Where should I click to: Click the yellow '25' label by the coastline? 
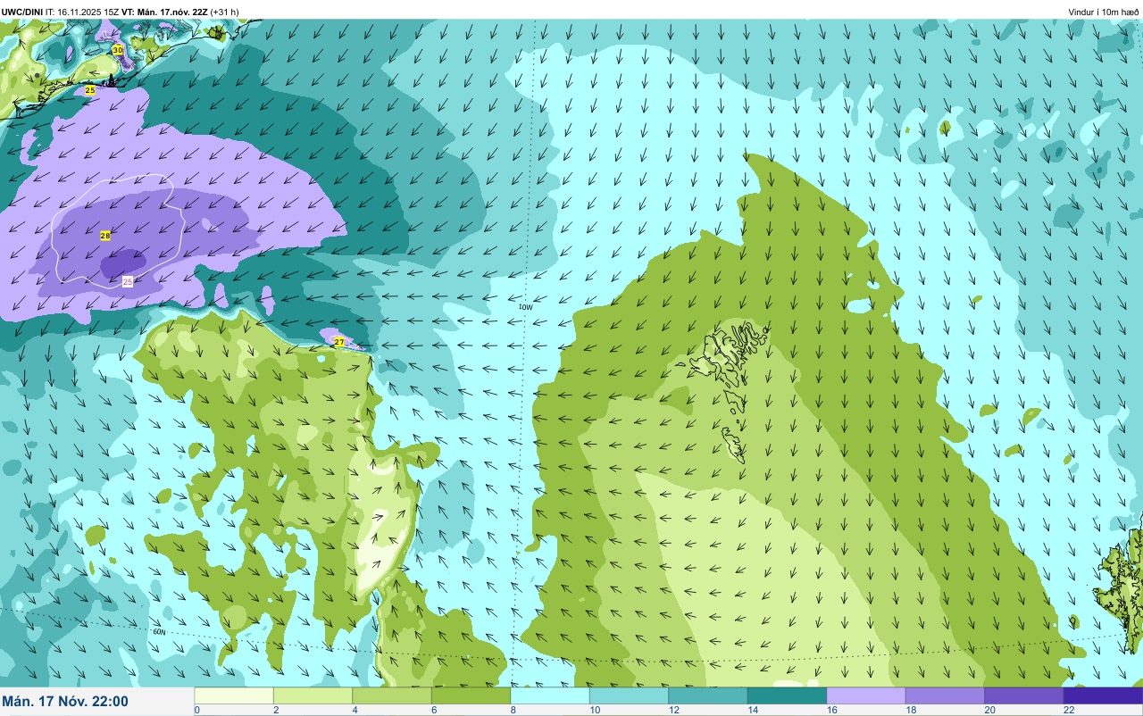click(x=90, y=90)
